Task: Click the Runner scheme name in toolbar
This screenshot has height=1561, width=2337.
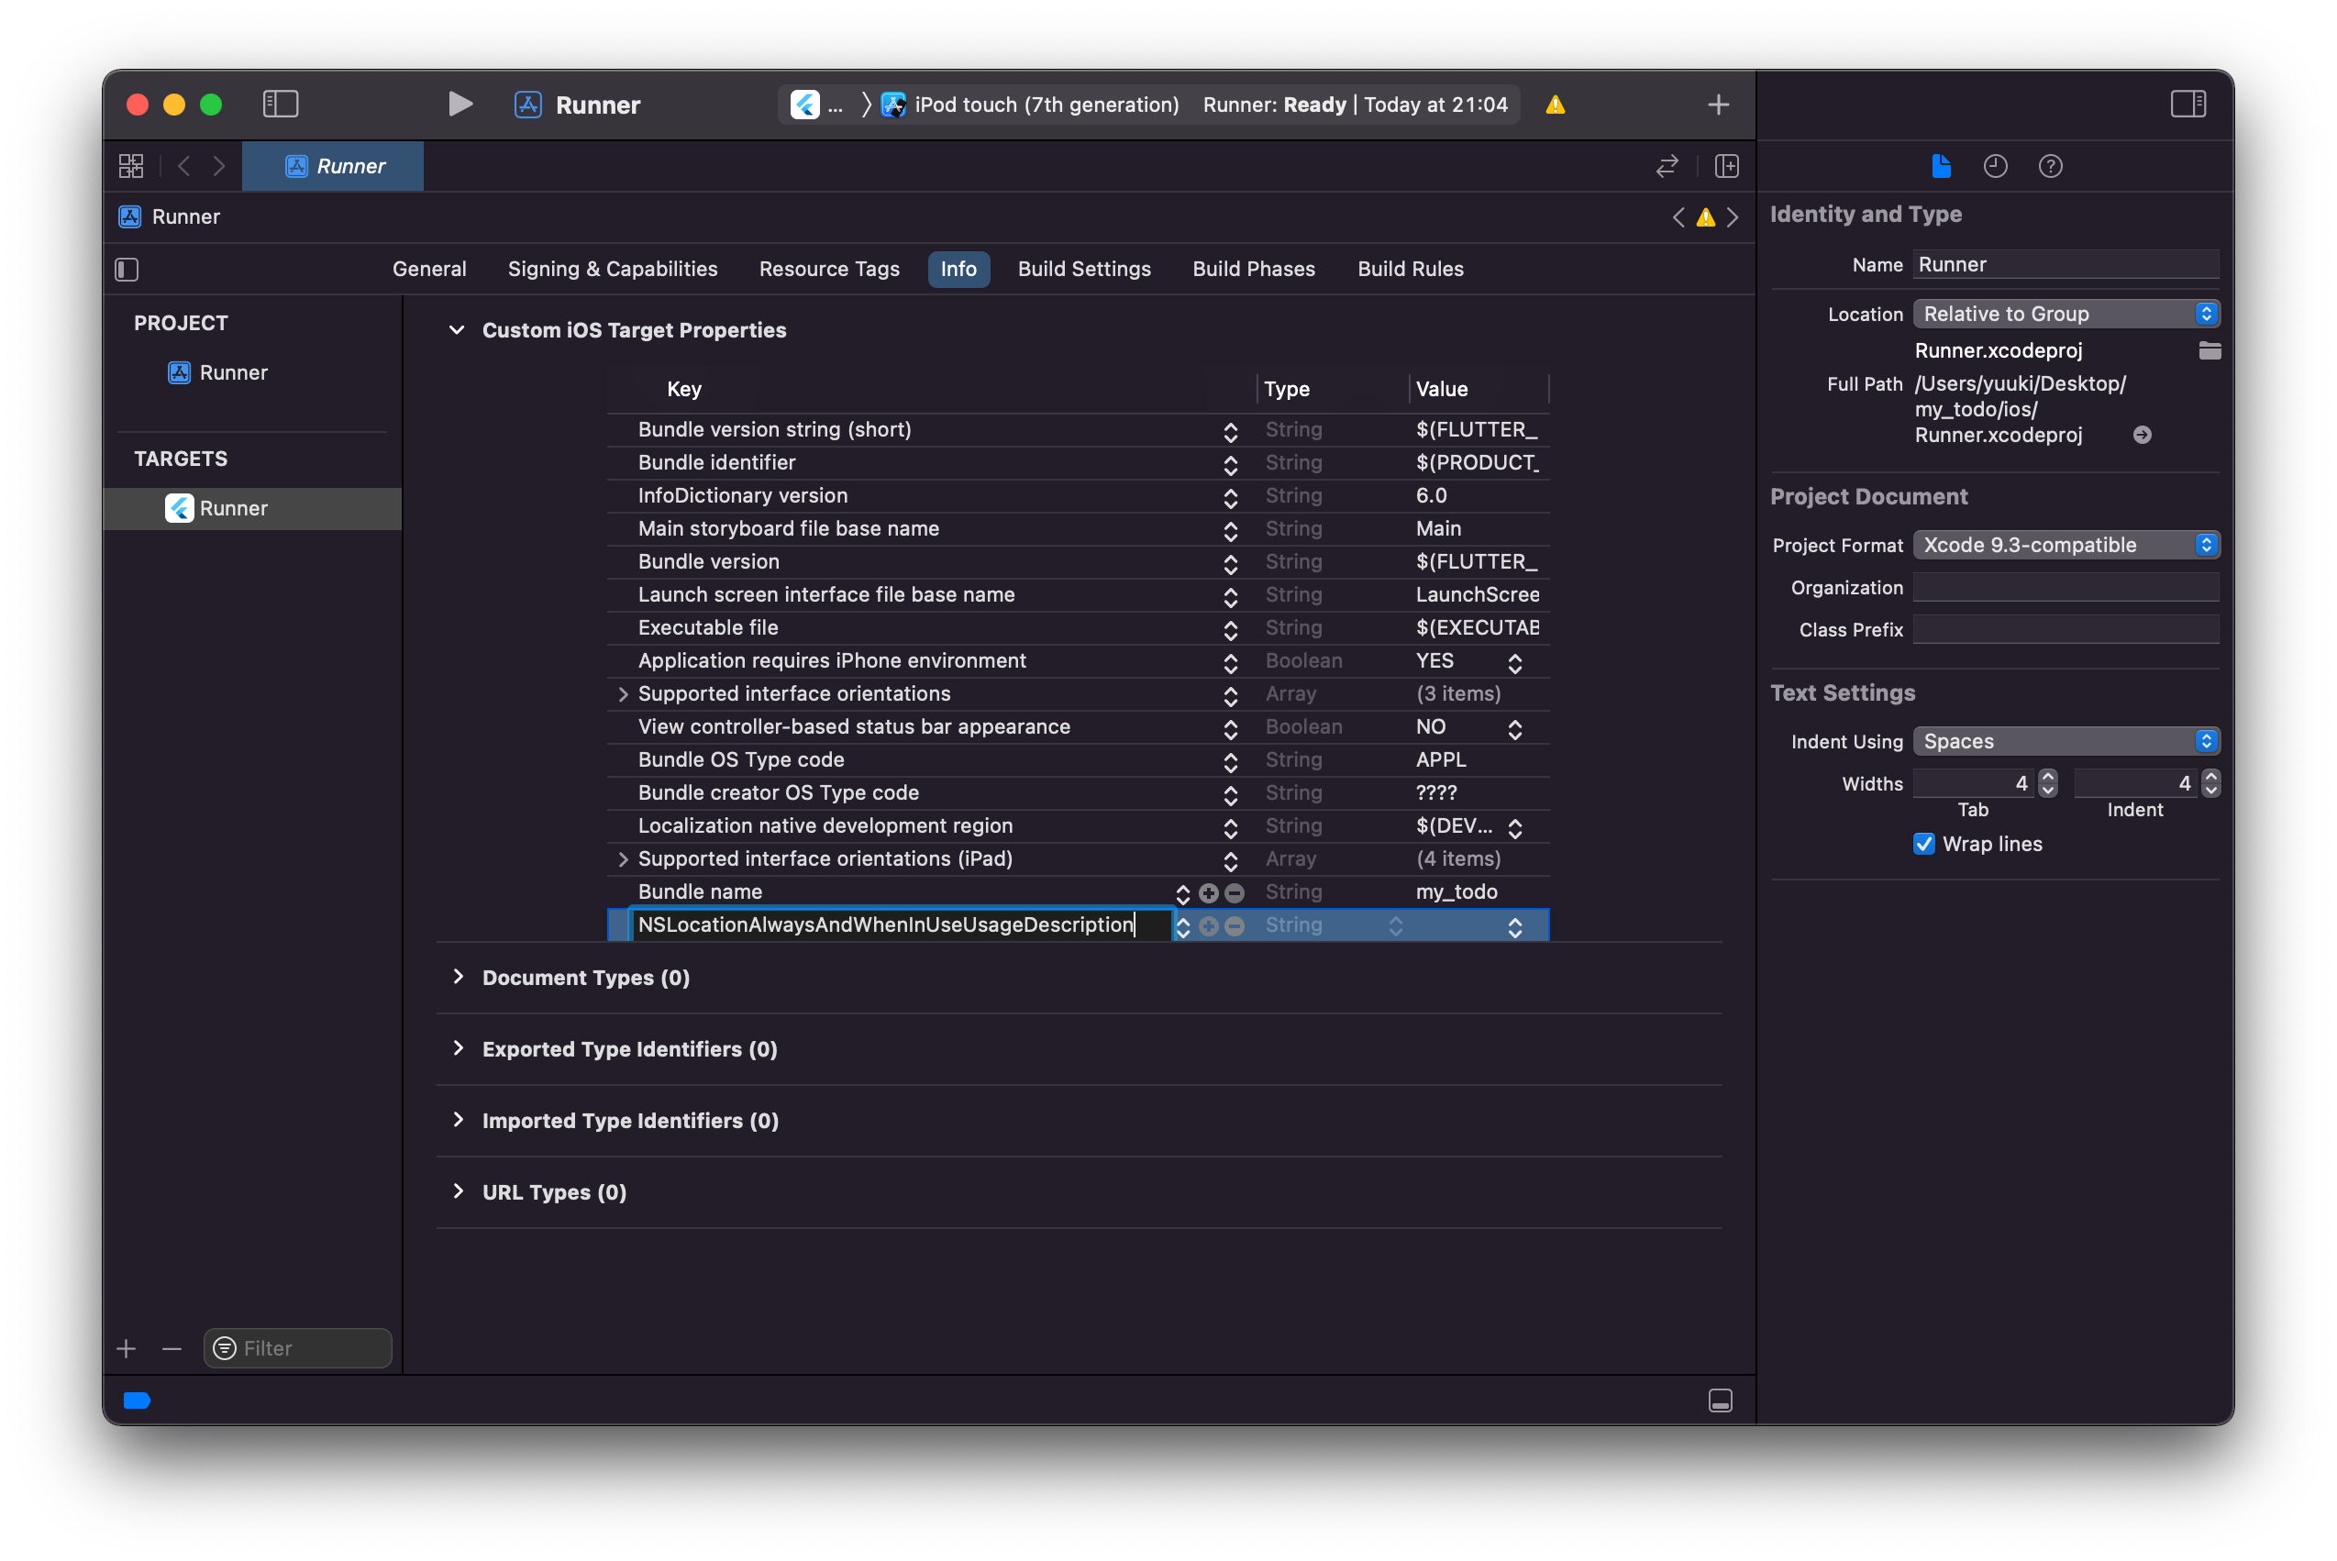Action: [x=597, y=105]
